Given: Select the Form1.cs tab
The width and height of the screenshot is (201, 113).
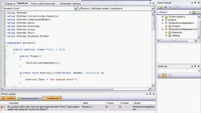Looking at the screenshot, I should click(x=22, y=3).
